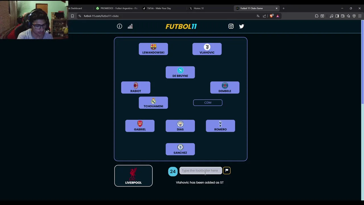Click the Manchester City crest on Dias card
364x205 pixels.
(180, 124)
